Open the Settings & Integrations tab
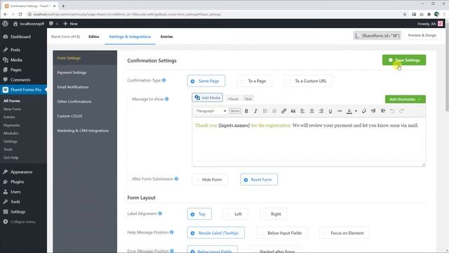The height and width of the screenshot is (253, 449). (130, 37)
